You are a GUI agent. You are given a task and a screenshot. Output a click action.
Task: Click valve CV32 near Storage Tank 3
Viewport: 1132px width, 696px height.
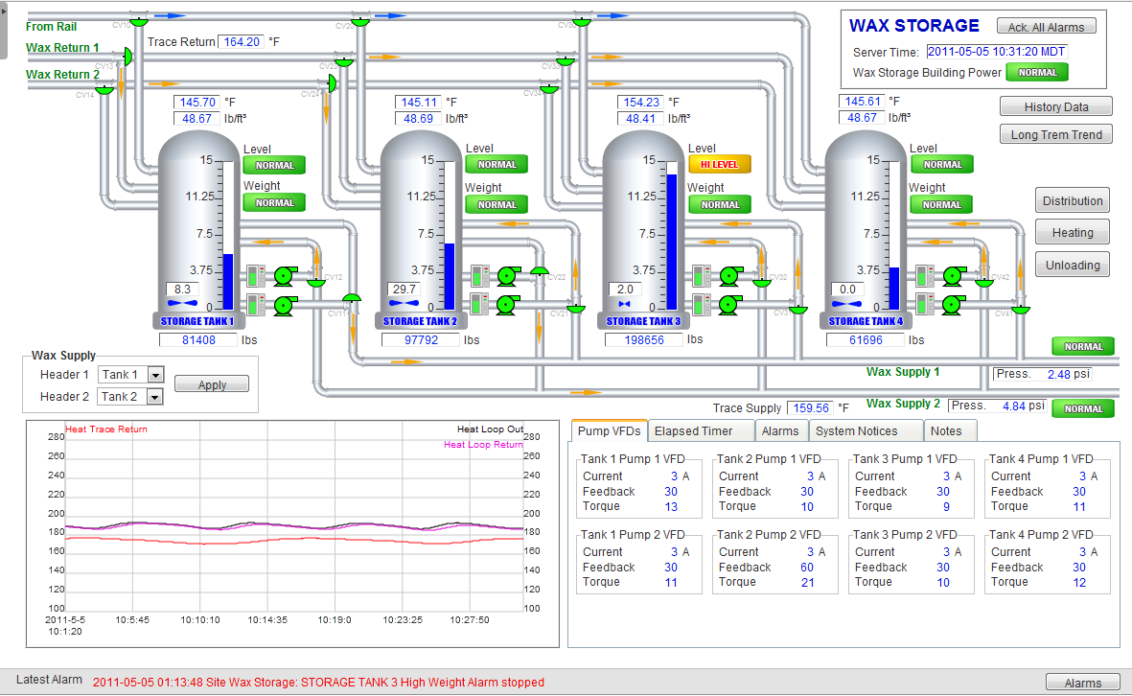762,281
